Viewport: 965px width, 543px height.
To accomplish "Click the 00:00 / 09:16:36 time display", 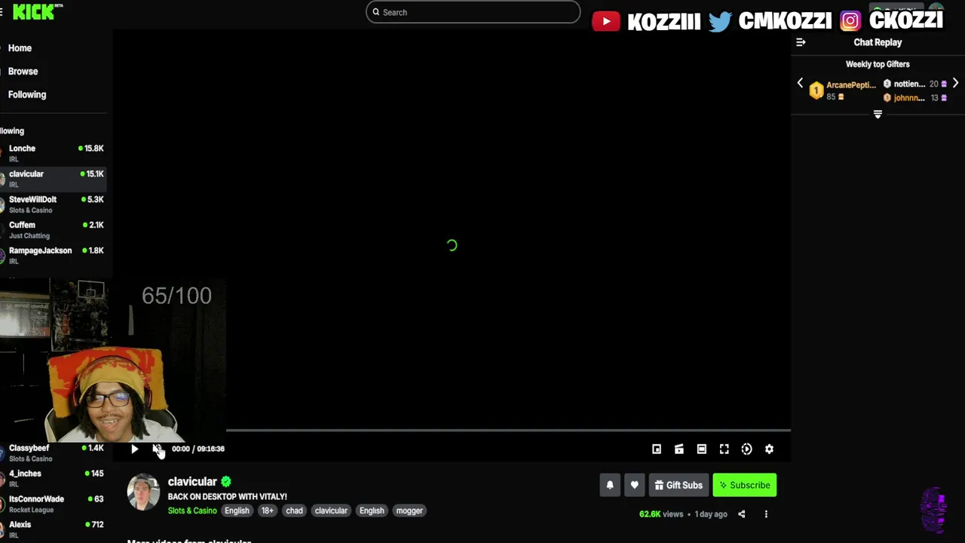I will click(198, 449).
